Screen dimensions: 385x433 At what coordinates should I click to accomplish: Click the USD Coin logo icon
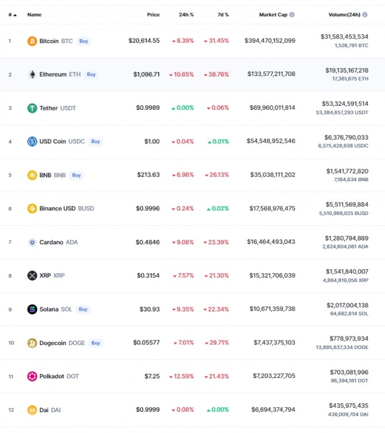[x=32, y=141]
